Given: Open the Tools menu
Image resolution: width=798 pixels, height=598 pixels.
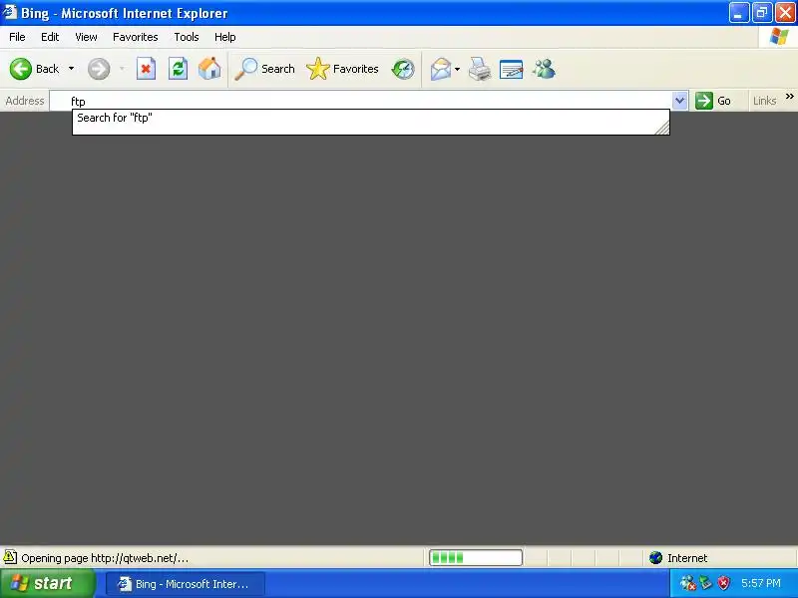Looking at the screenshot, I should [x=187, y=37].
